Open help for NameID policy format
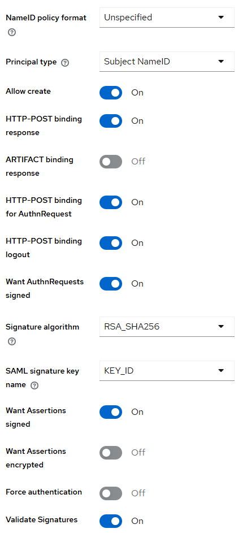This screenshot has height=533, width=238. (11, 33)
